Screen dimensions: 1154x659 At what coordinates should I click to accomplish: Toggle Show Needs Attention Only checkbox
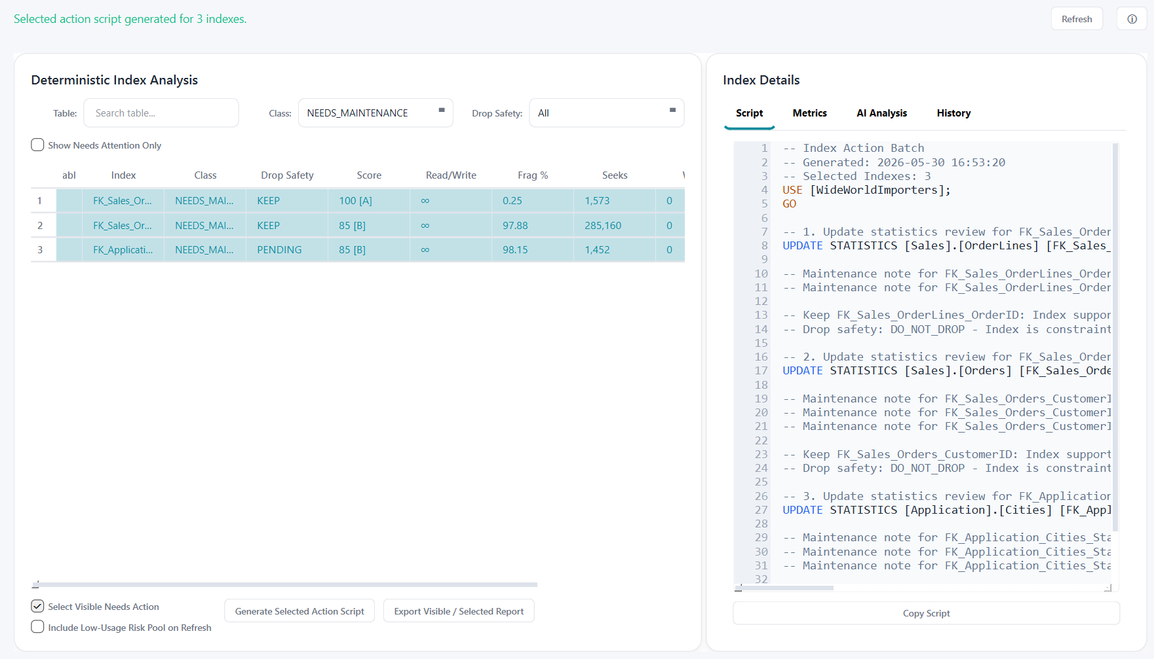click(x=38, y=145)
